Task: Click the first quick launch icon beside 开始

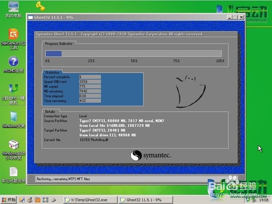Action: click(22, 200)
